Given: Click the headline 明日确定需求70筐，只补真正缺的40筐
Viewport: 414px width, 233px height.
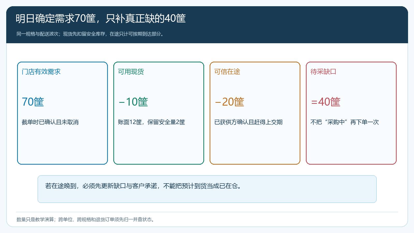Looking at the screenshot, I should pyautogui.click(x=101, y=18).
